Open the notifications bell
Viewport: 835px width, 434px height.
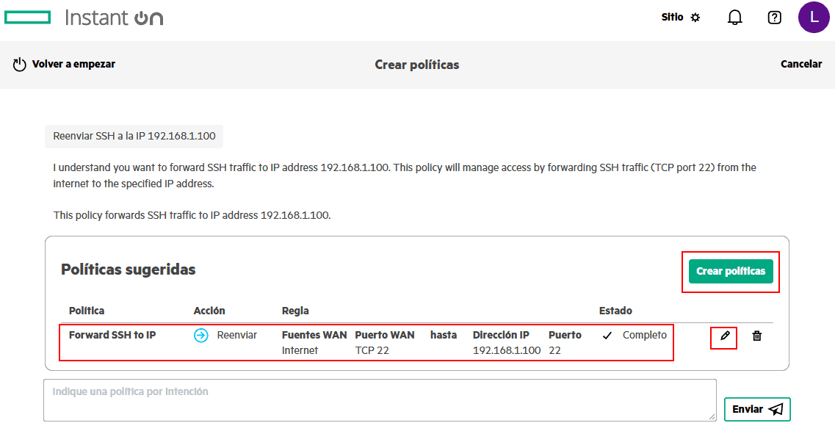(734, 18)
